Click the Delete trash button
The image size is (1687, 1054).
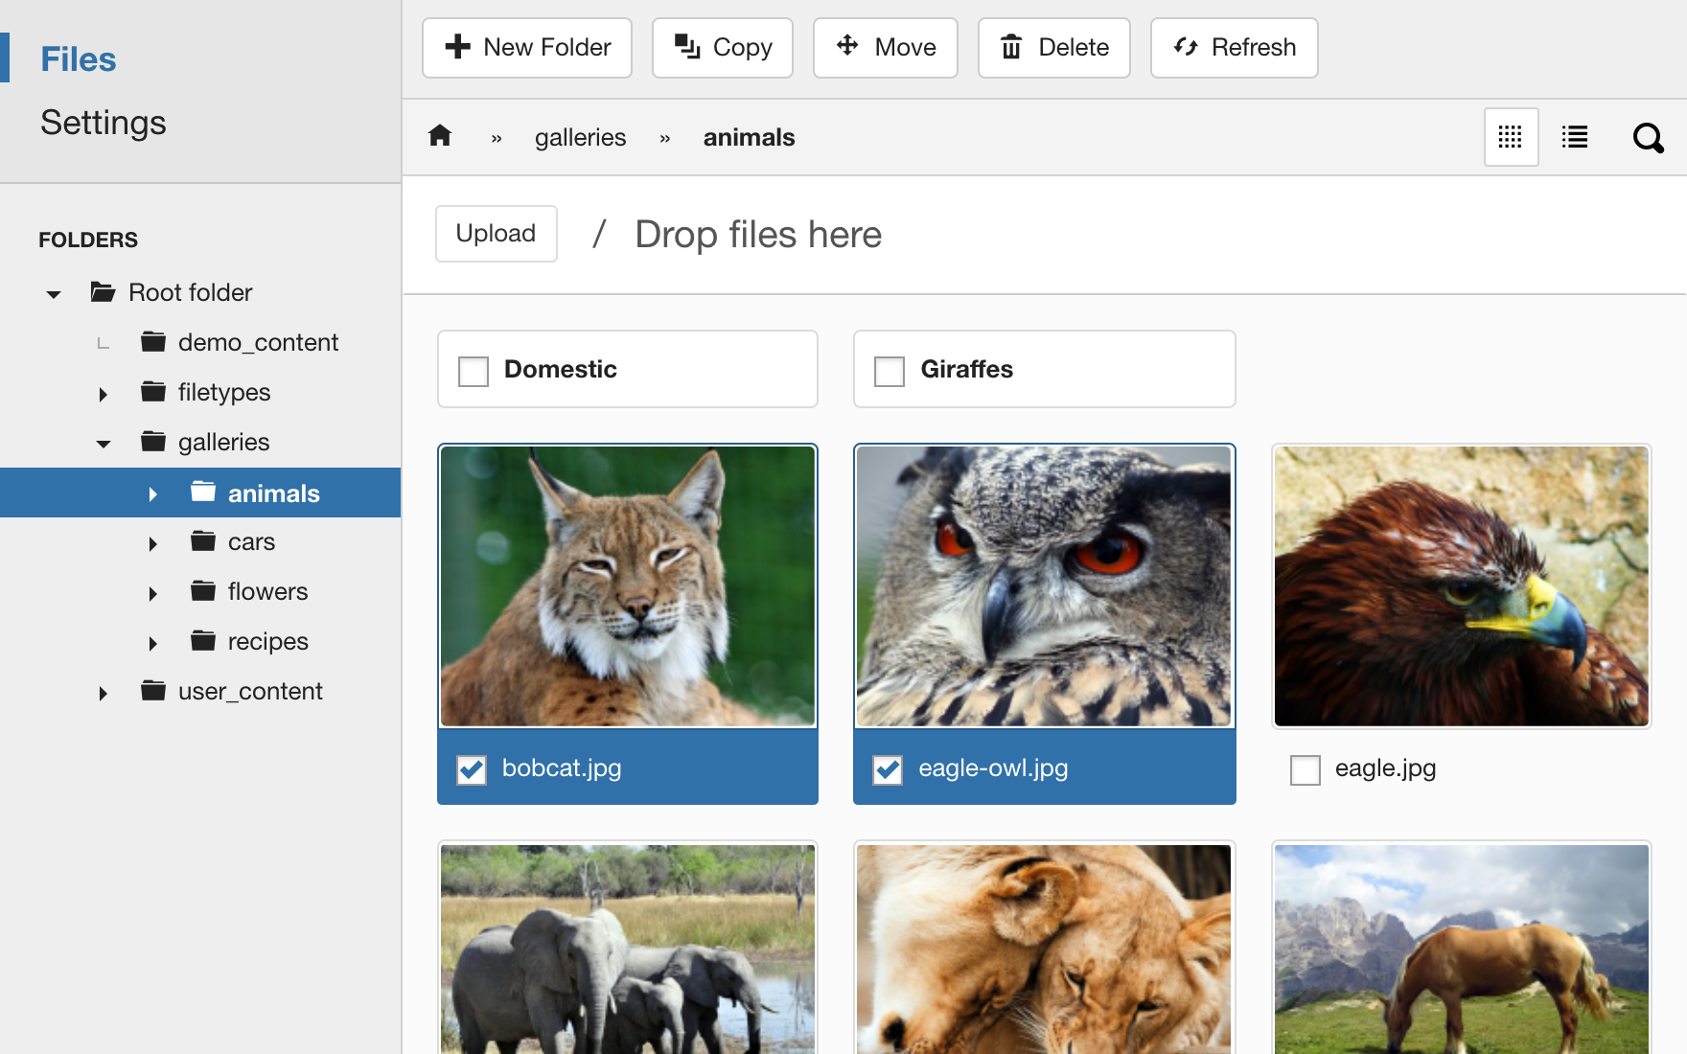click(1053, 47)
